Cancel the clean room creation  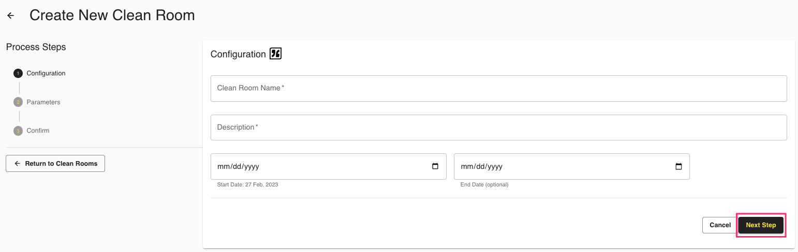click(720, 225)
